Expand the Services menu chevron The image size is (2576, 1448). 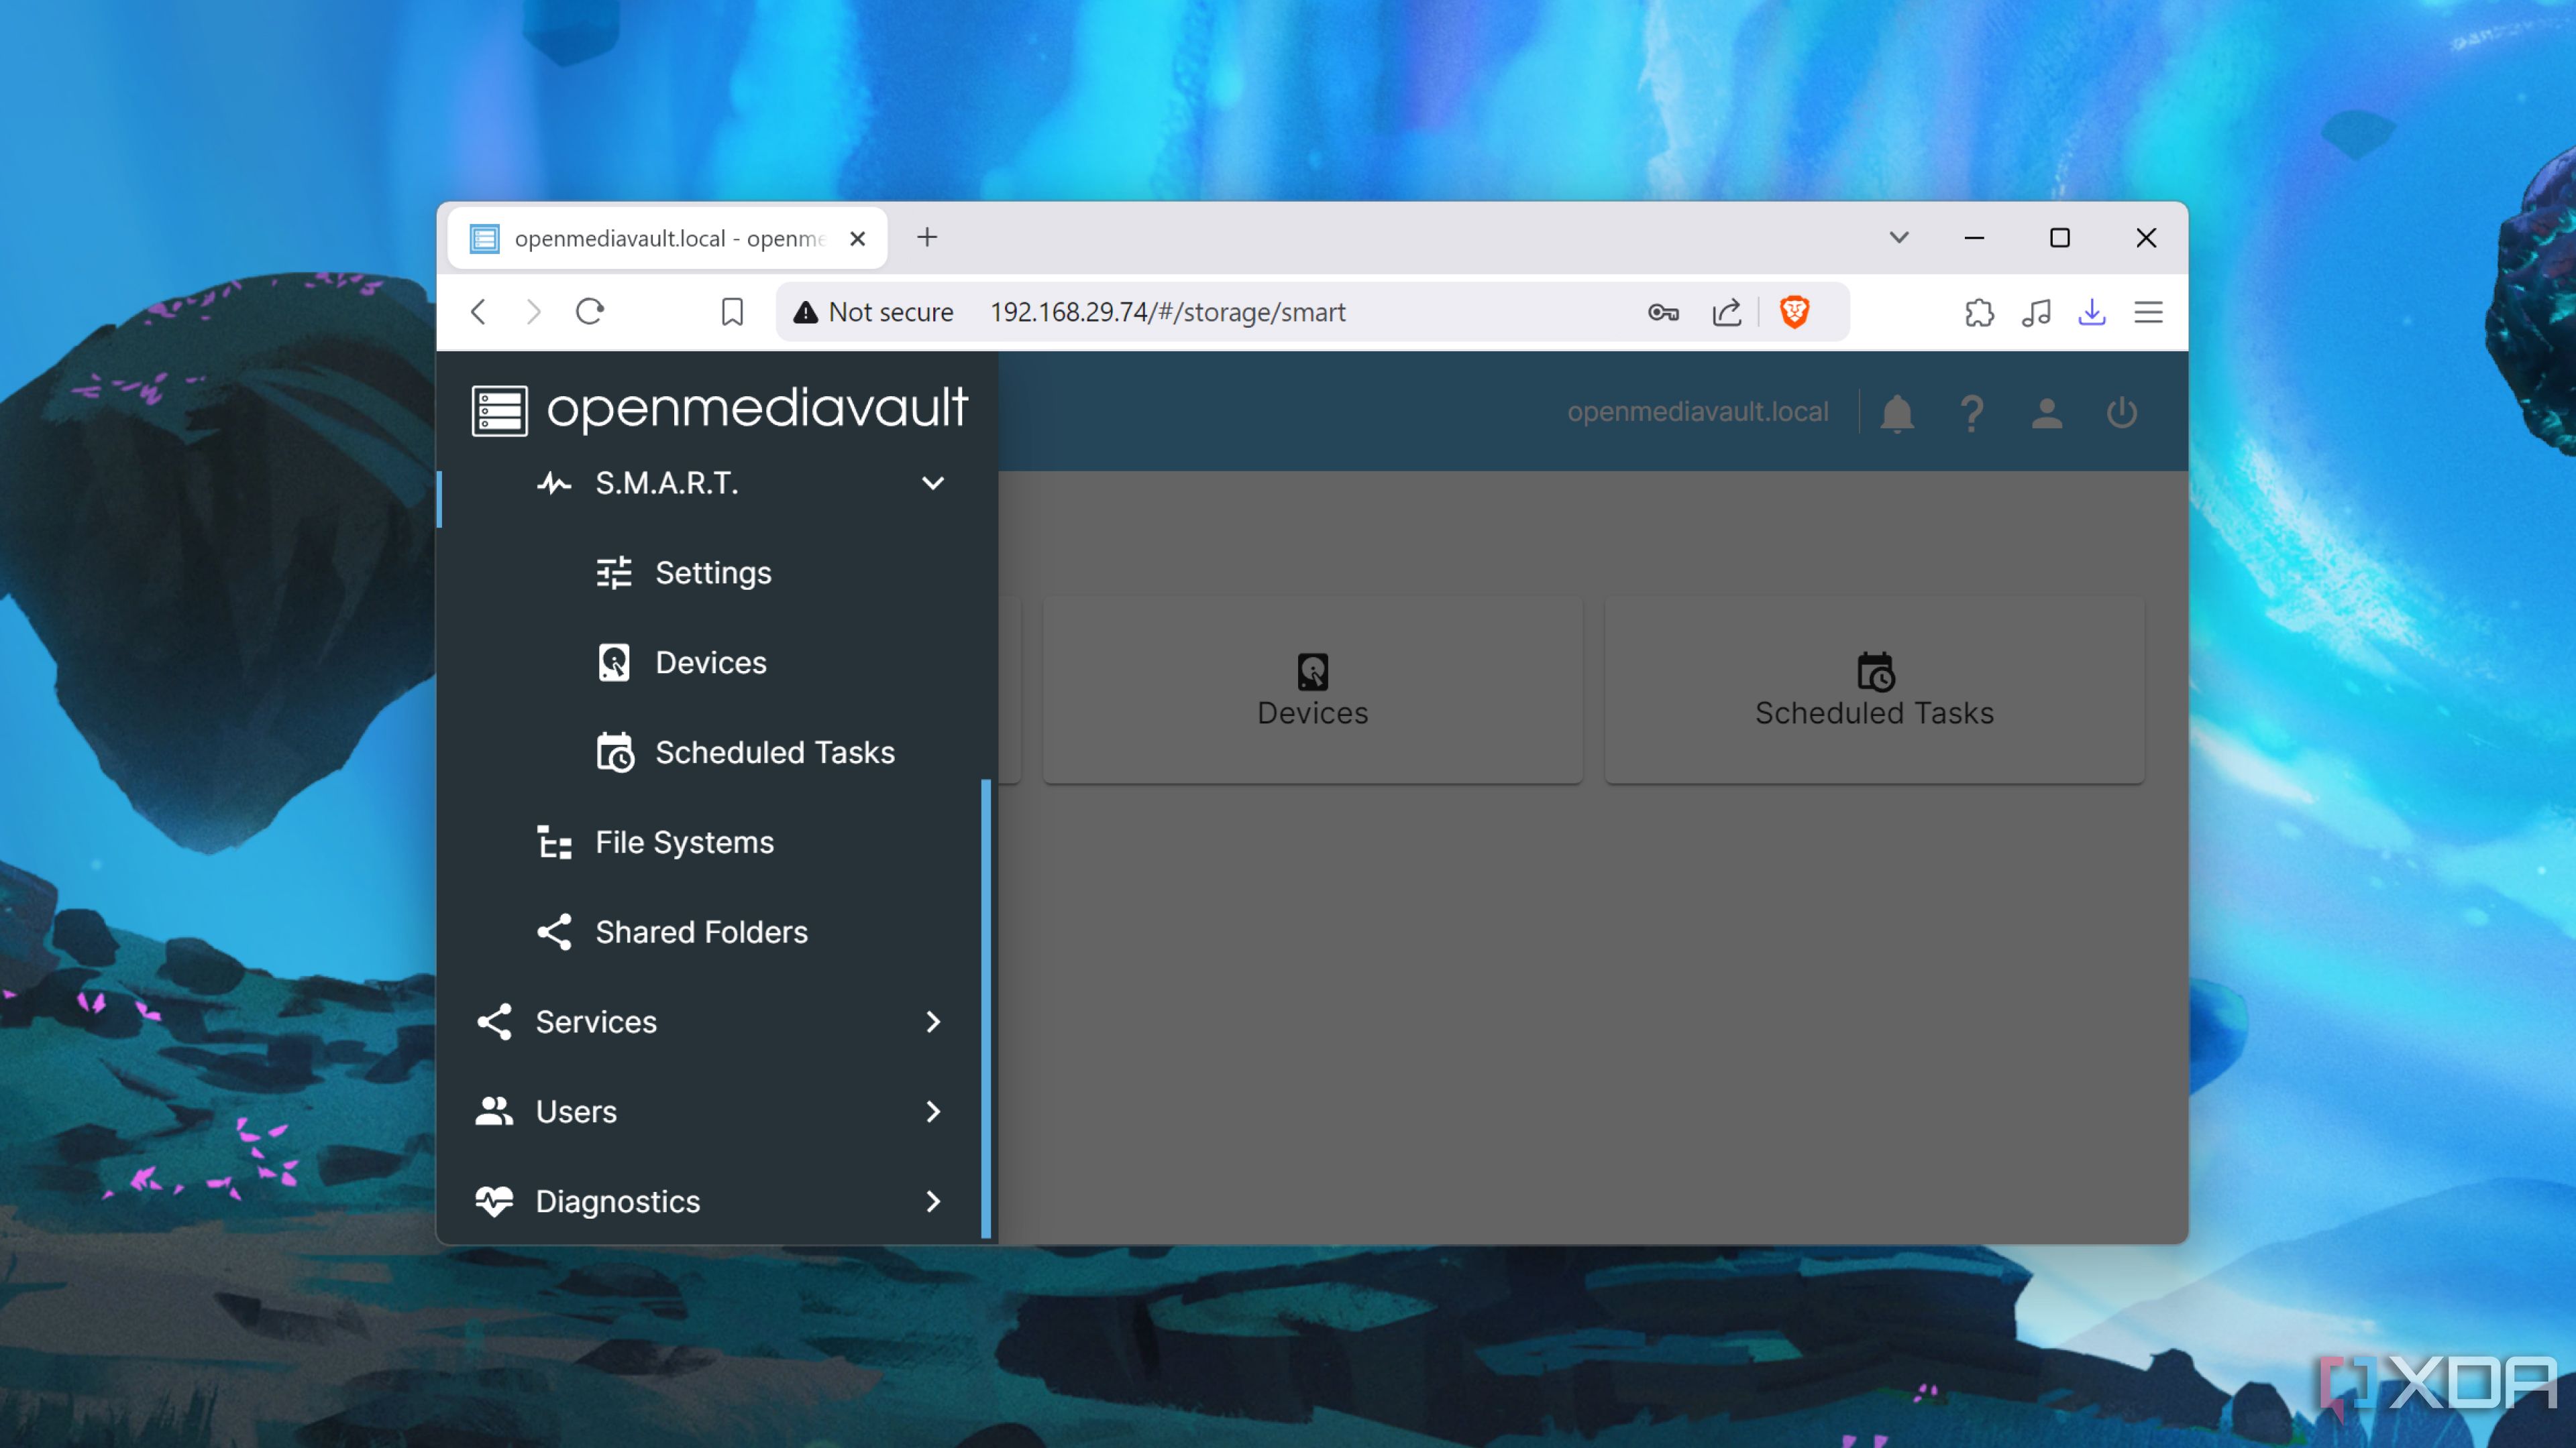tap(933, 1021)
